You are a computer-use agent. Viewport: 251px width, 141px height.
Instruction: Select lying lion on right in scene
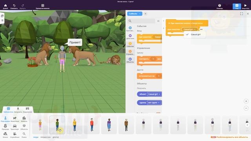[113, 60]
